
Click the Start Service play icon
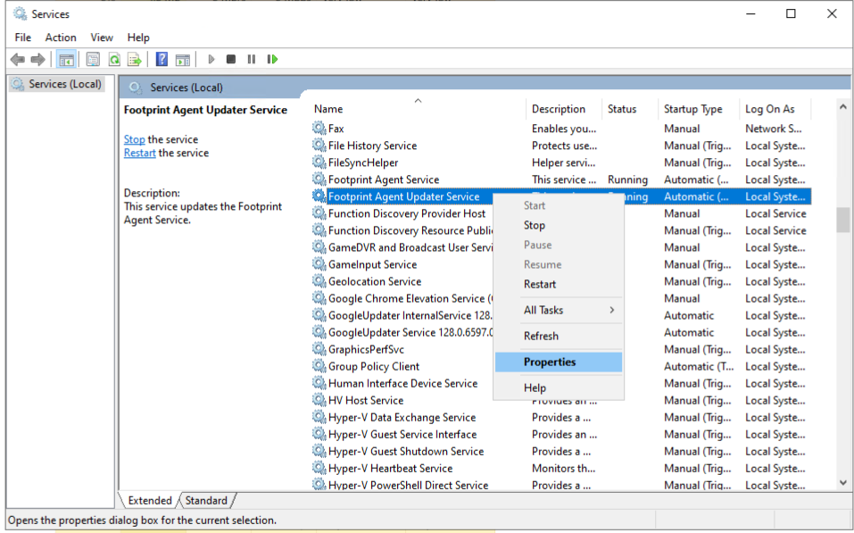point(211,59)
